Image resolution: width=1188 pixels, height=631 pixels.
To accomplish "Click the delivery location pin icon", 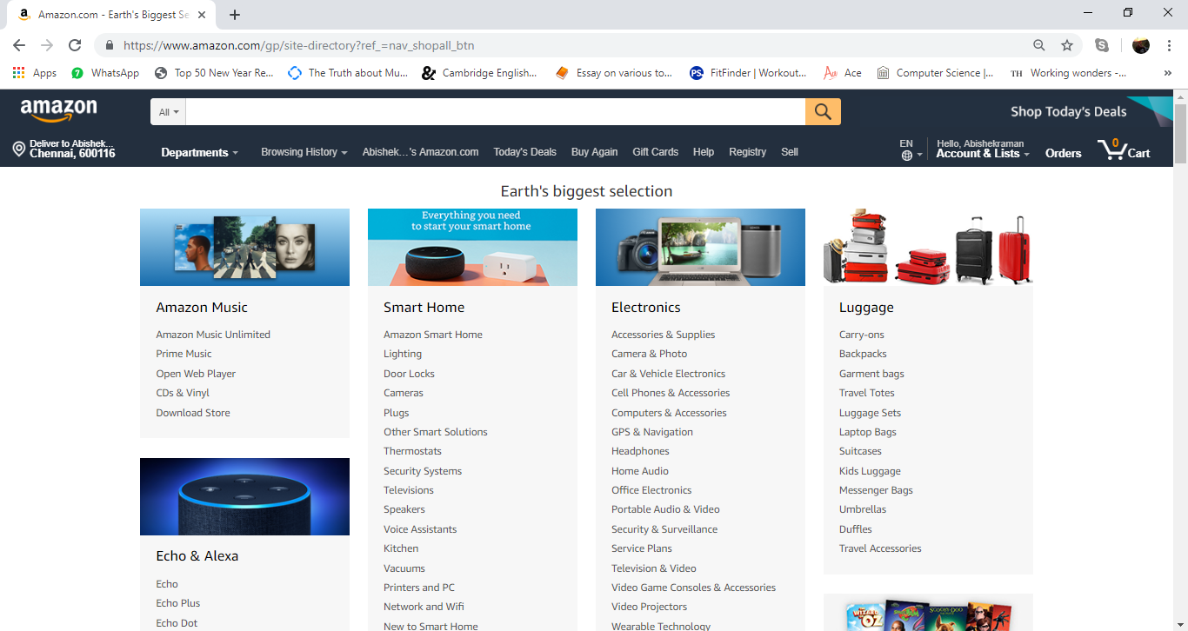I will 18,149.
